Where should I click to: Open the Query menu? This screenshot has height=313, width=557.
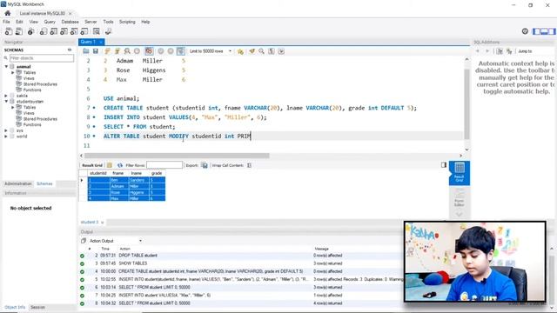coord(50,22)
